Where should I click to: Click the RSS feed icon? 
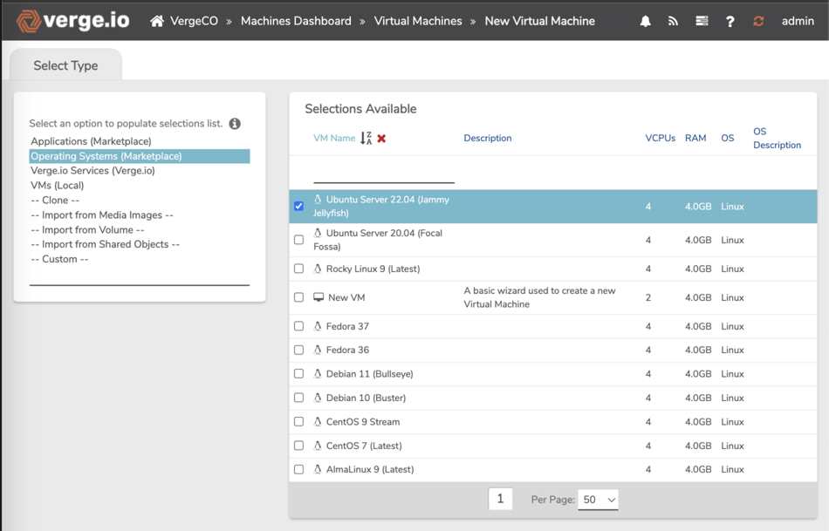click(673, 21)
